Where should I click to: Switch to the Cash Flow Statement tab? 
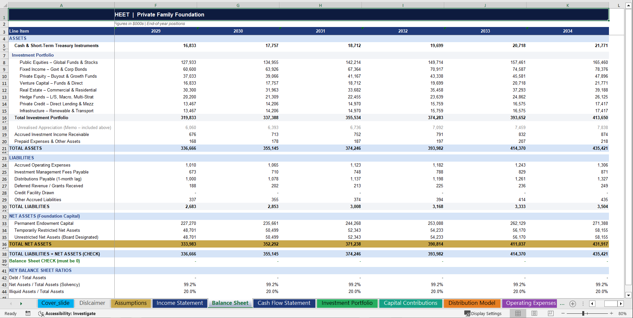[x=284, y=303]
